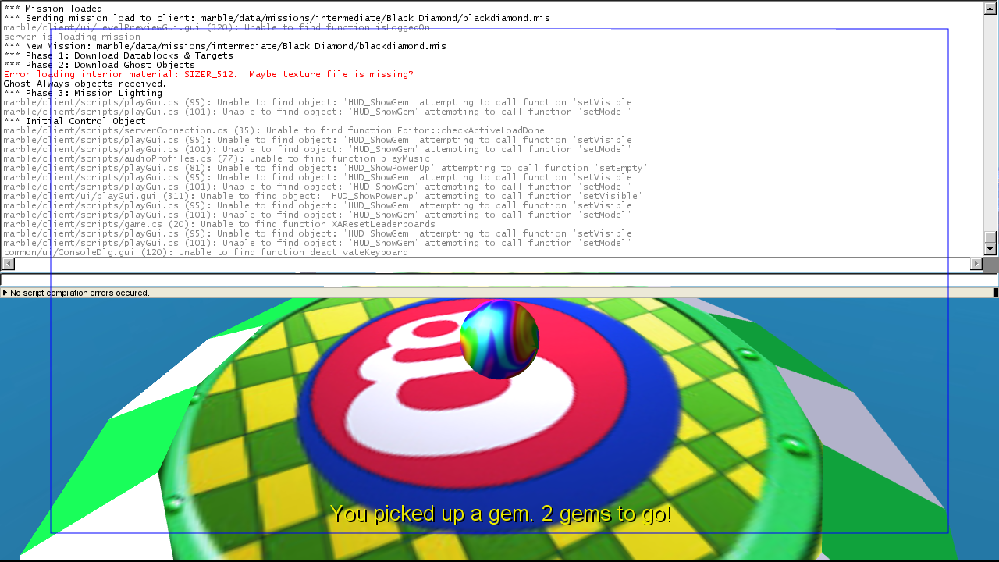Click the console scroll-left arrow

[8, 264]
